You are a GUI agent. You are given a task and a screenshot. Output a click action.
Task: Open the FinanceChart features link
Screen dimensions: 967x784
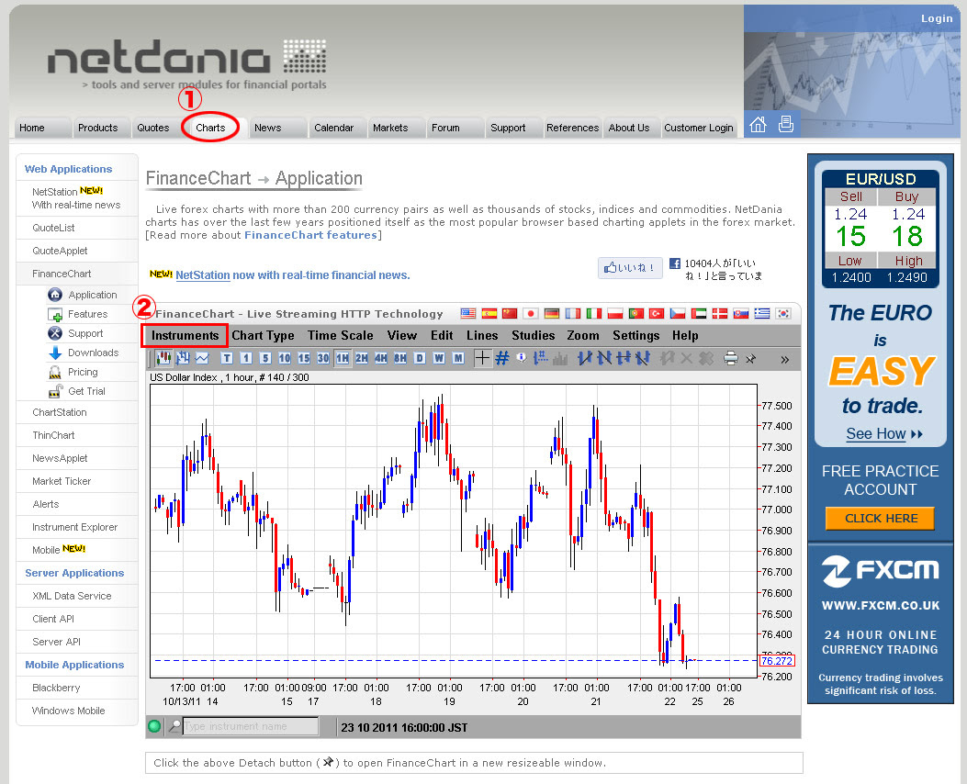(310, 235)
